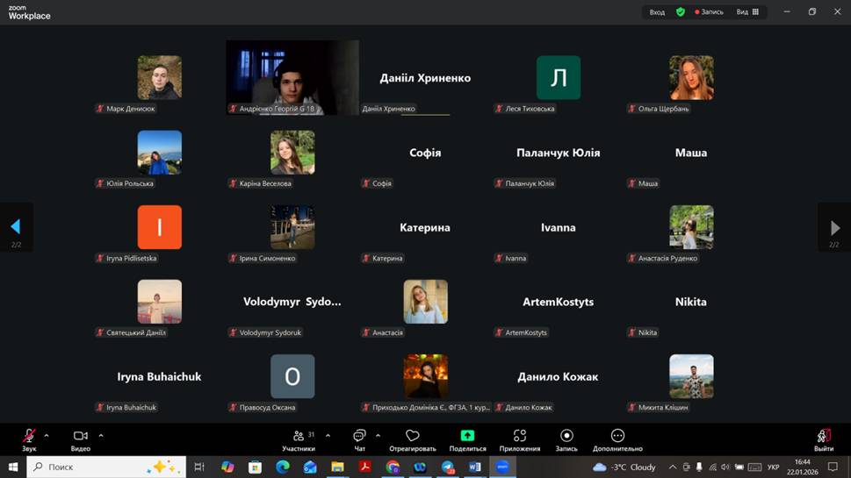Viewport: 851px width, 478px height.
Task: Expand the arrow next to Участники
Action: coord(328,435)
